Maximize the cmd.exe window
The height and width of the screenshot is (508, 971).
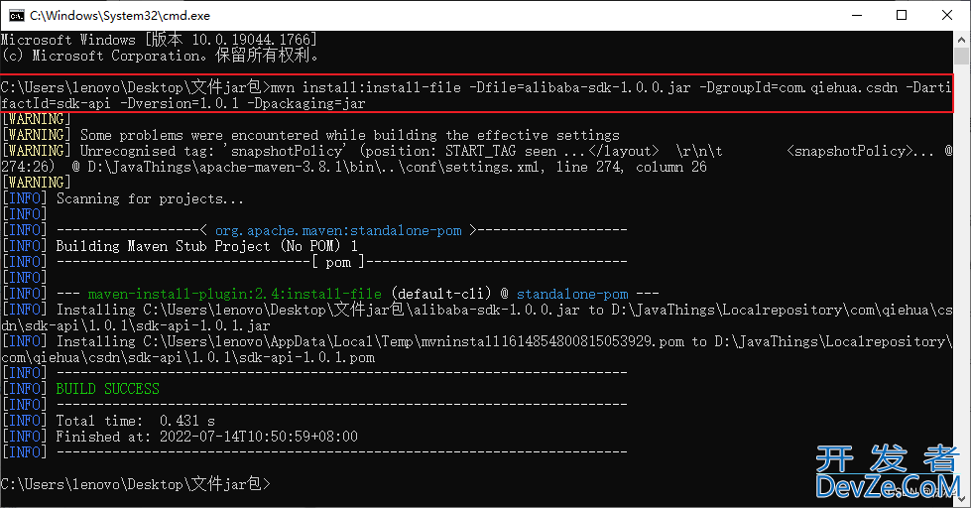point(902,15)
